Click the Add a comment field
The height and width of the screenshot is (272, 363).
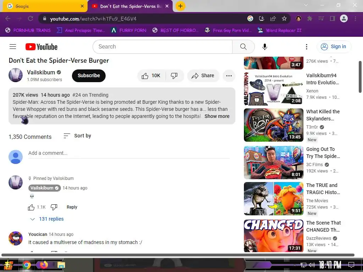pos(129,153)
